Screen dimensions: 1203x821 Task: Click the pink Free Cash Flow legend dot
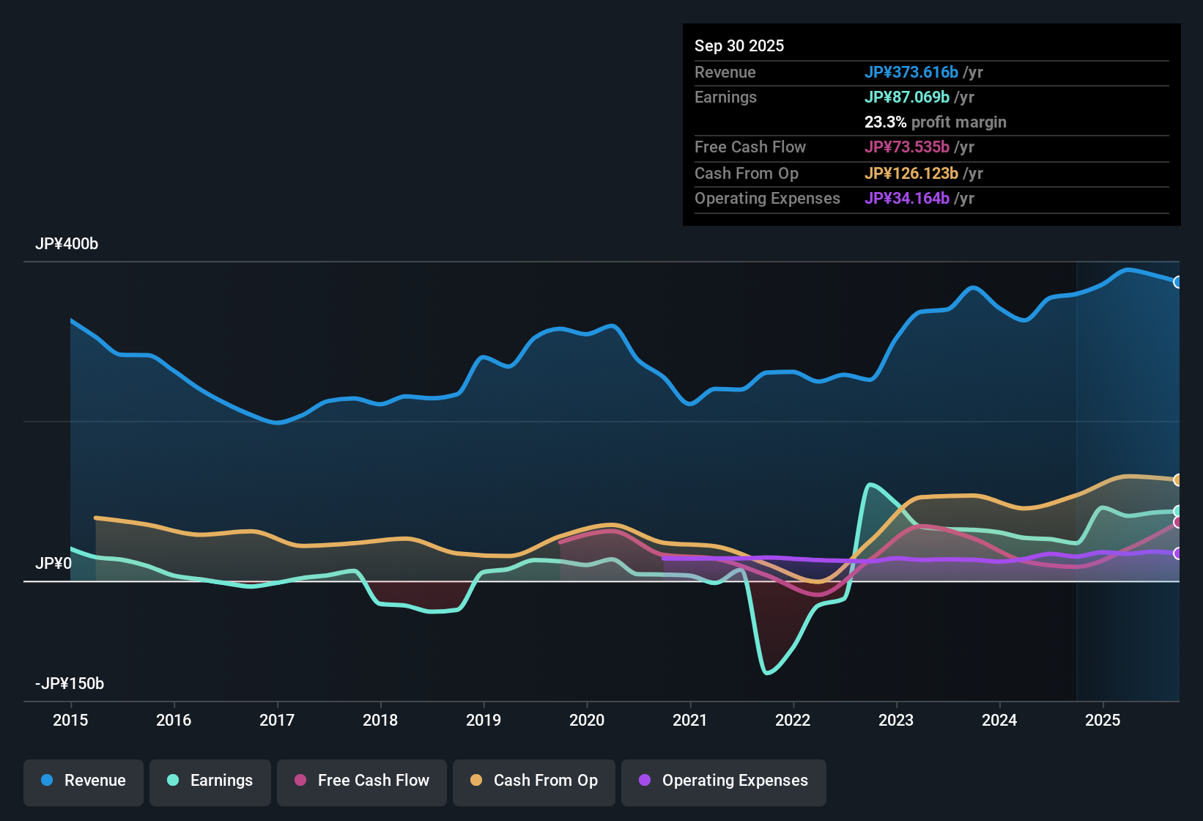point(299,781)
